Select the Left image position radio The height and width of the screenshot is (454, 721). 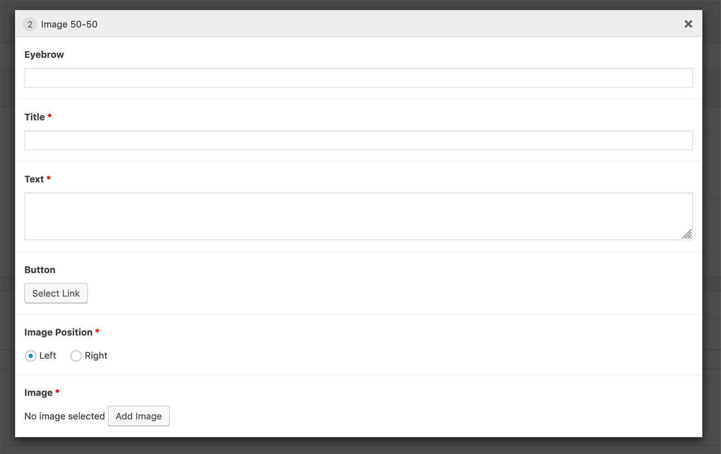(31, 356)
